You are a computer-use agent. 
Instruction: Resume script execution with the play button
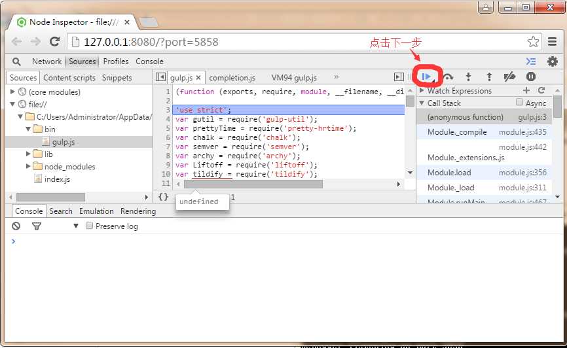tap(426, 77)
